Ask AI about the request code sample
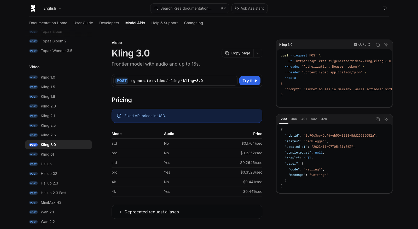 (x=386, y=45)
